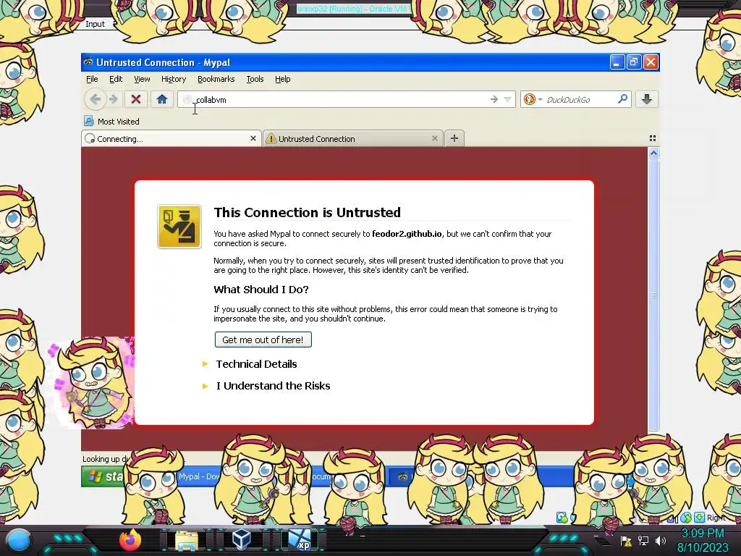Open the Bookmarks menu
This screenshot has width=741, height=556.
click(216, 79)
